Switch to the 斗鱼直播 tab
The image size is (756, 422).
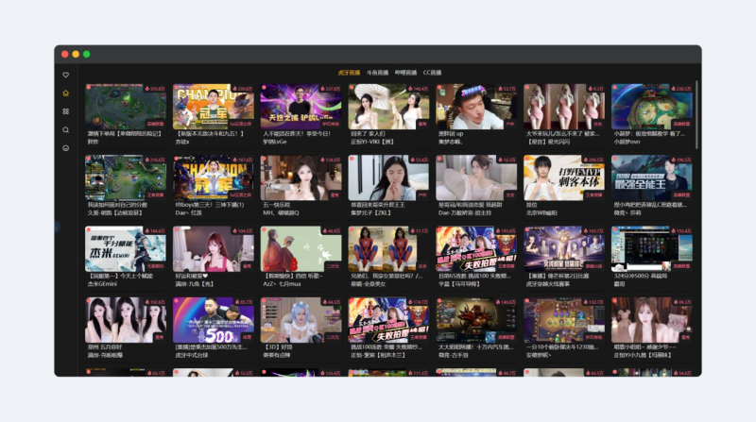click(378, 72)
